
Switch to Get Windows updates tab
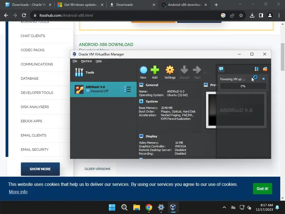pos(80,5)
